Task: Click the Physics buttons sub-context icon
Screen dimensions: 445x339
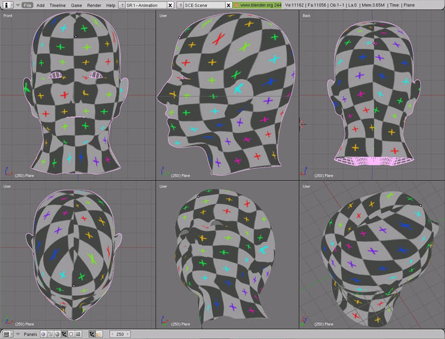Action: (x=99, y=334)
